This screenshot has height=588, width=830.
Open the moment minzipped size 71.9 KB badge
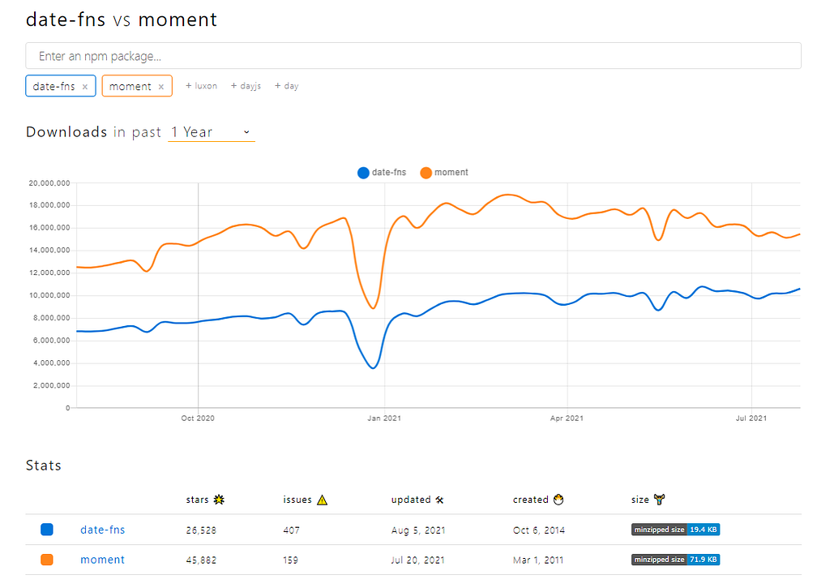click(x=675, y=560)
